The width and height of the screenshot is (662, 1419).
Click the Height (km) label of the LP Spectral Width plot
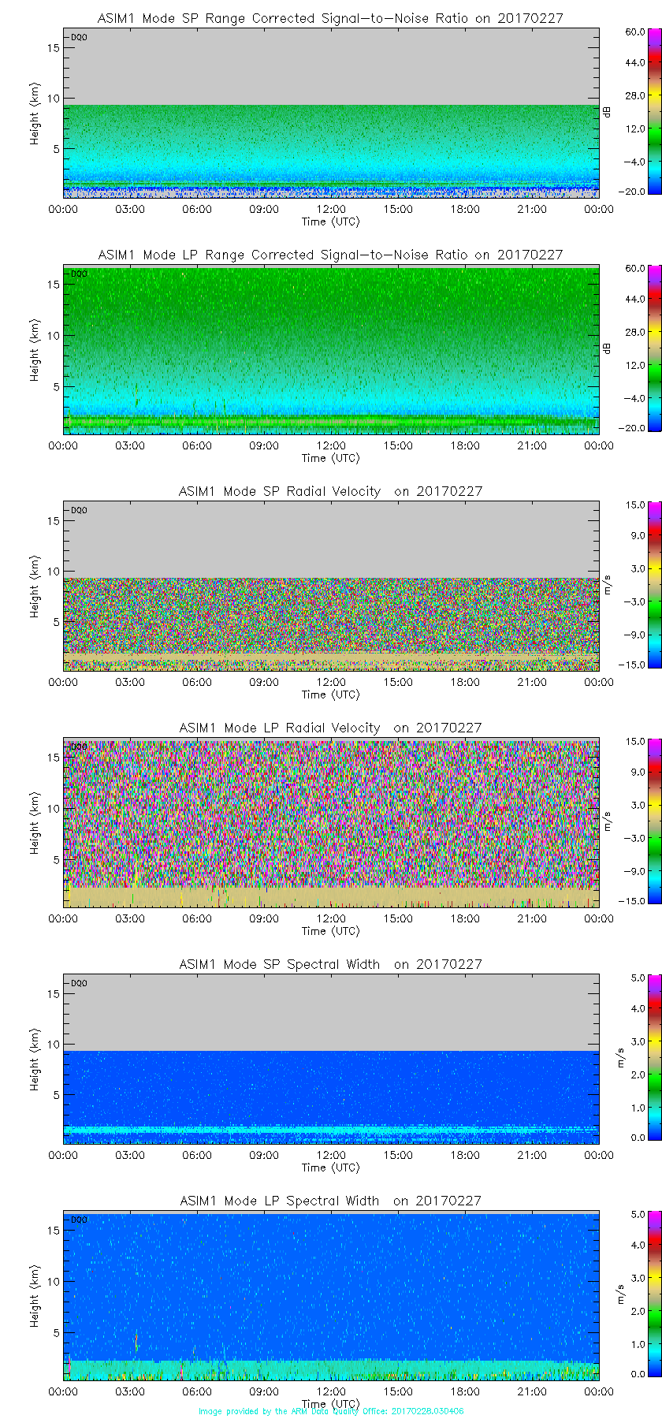click(x=35, y=1297)
